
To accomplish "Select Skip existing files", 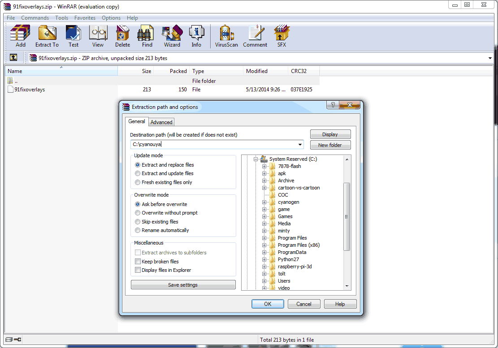I will 138,222.
